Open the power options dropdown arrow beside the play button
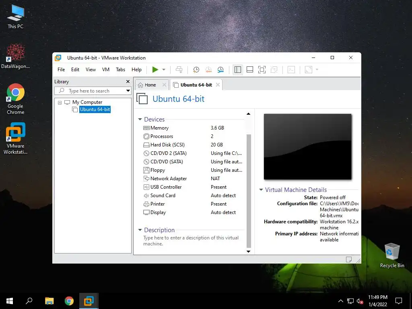The height and width of the screenshot is (309, 412). tap(164, 70)
